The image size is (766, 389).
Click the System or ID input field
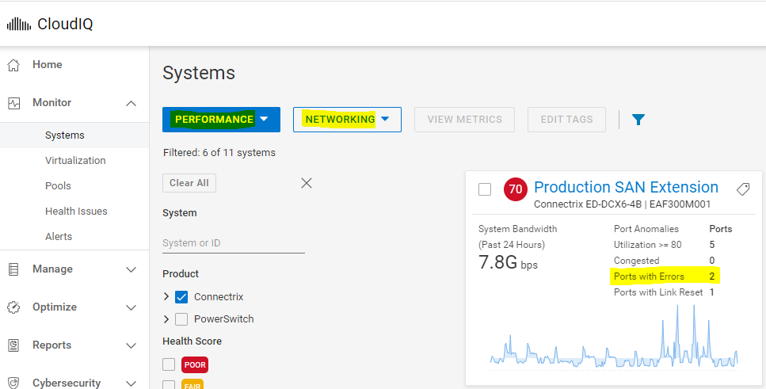click(233, 243)
